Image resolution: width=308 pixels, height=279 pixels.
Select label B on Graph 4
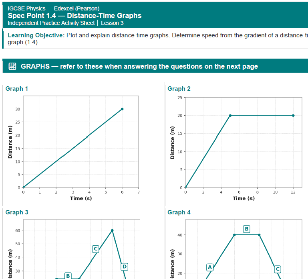pos(246,229)
